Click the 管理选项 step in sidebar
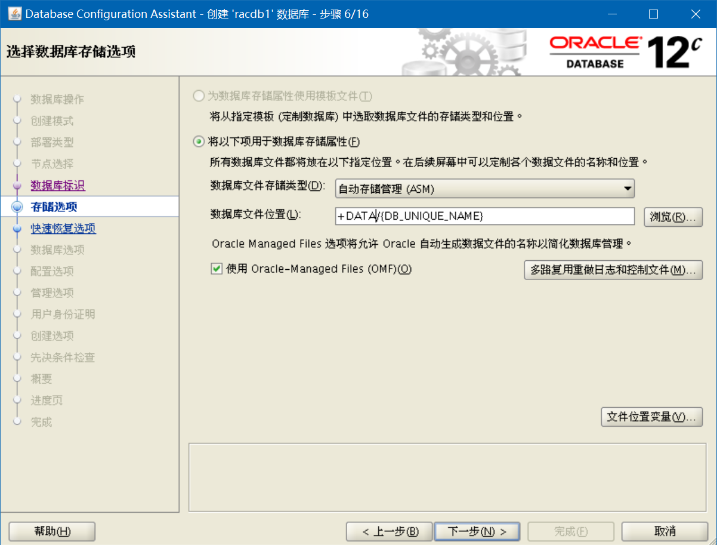Image resolution: width=717 pixels, height=545 pixels. click(52, 292)
